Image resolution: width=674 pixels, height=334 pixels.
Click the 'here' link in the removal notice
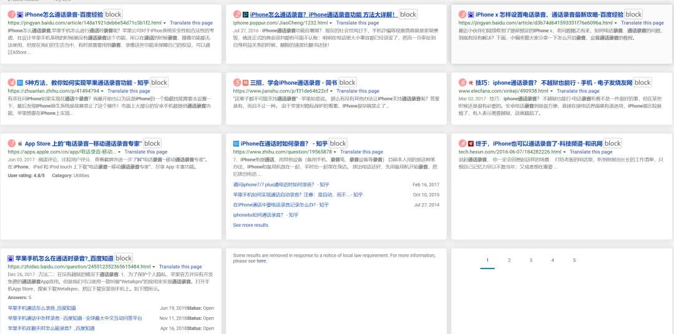(261, 261)
